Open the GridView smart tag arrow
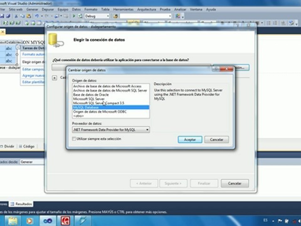The height and width of the screenshot is (226, 301). pos(18,47)
